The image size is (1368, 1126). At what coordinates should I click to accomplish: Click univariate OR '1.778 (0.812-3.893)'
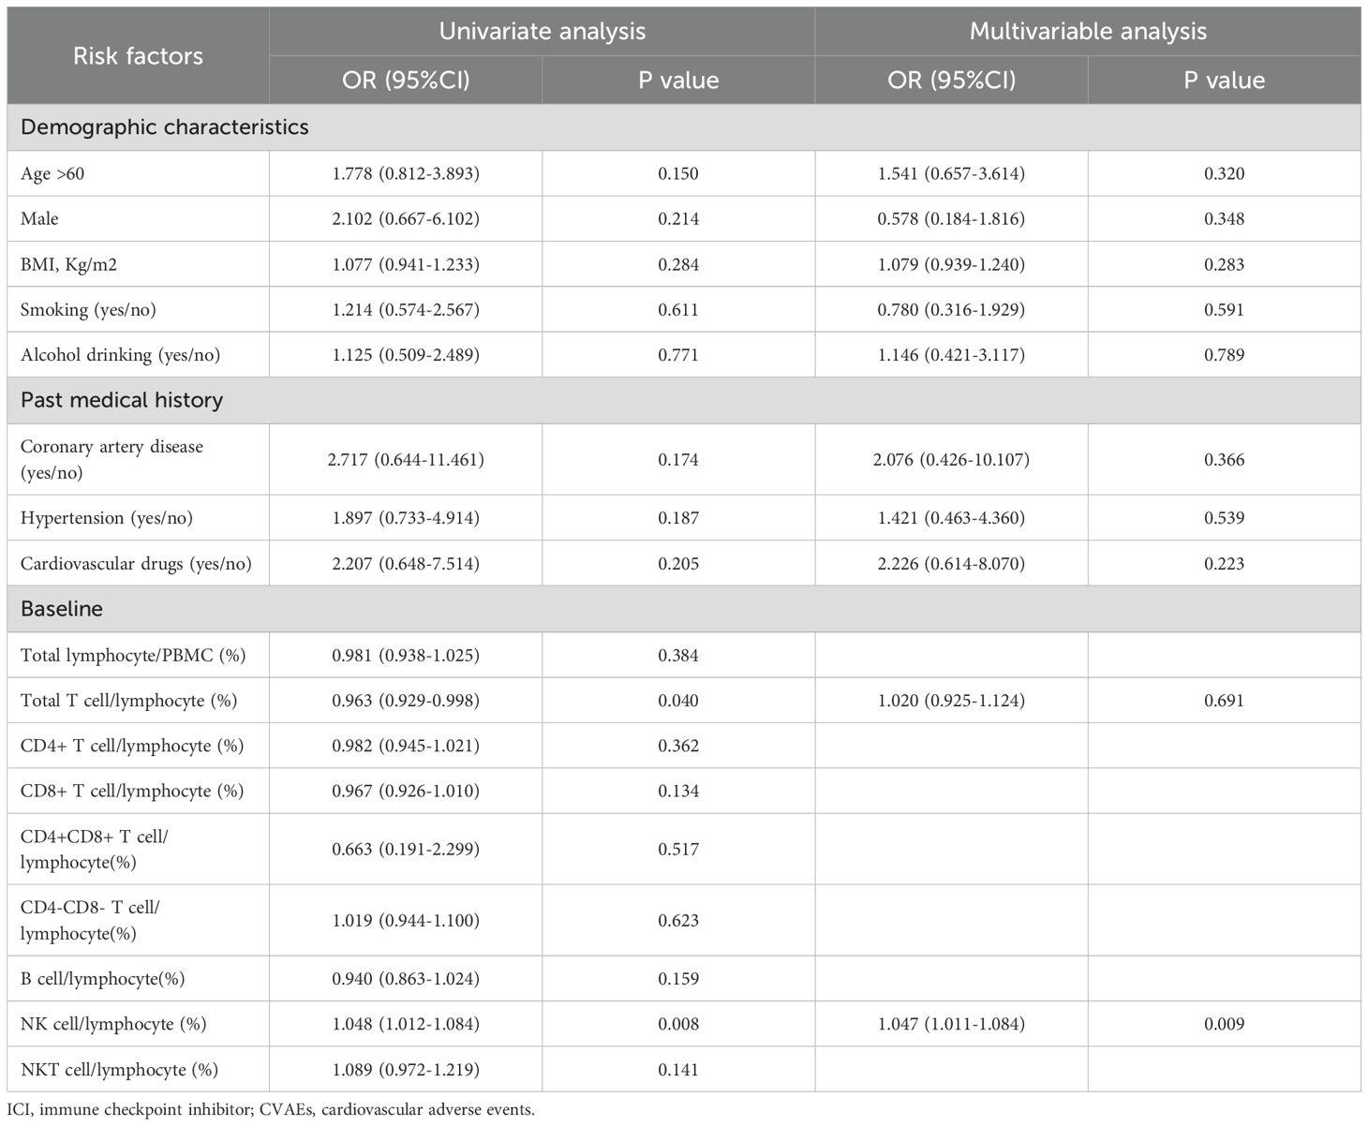pyautogui.click(x=406, y=173)
